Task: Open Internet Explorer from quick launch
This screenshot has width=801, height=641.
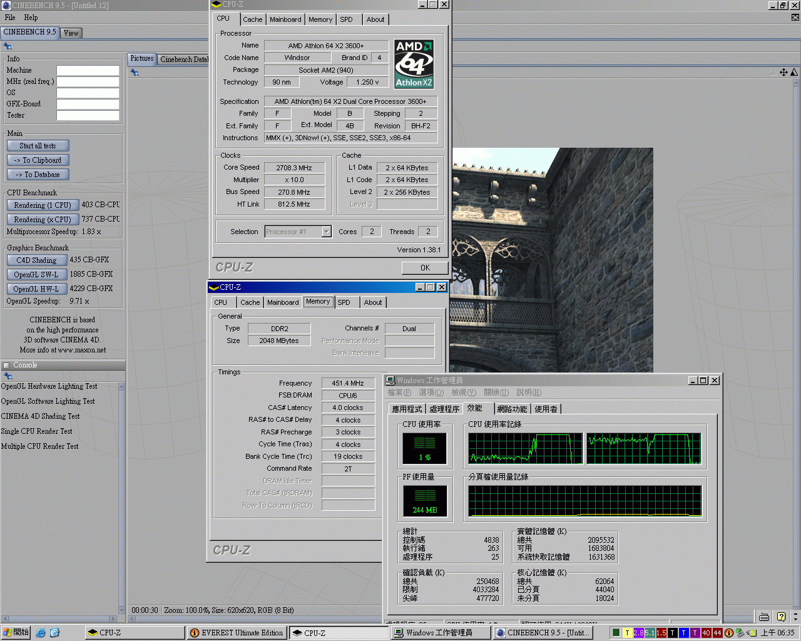Action: (x=41, y=633)
